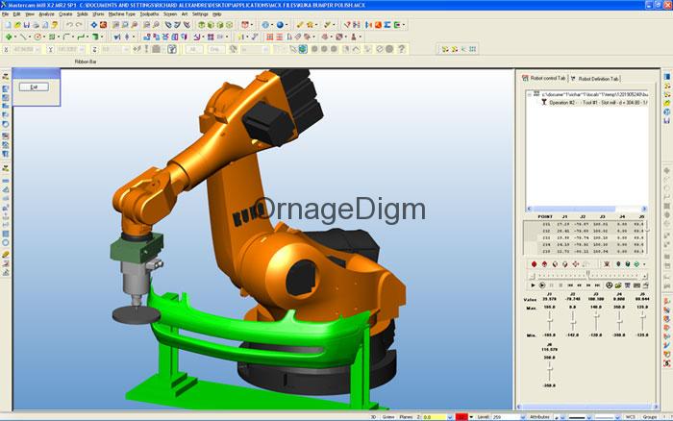Screen dimensions: 673x421
Task: Open dropdown arrow next to Create point icon
Action: [14, 37]
